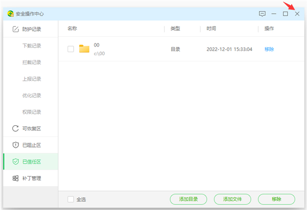Screen dimensions: 307x210
Task: Click the 目录 type cell
Action: point(176,49)
